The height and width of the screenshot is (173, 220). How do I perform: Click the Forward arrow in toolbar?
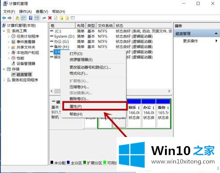[x=10, y=18]
